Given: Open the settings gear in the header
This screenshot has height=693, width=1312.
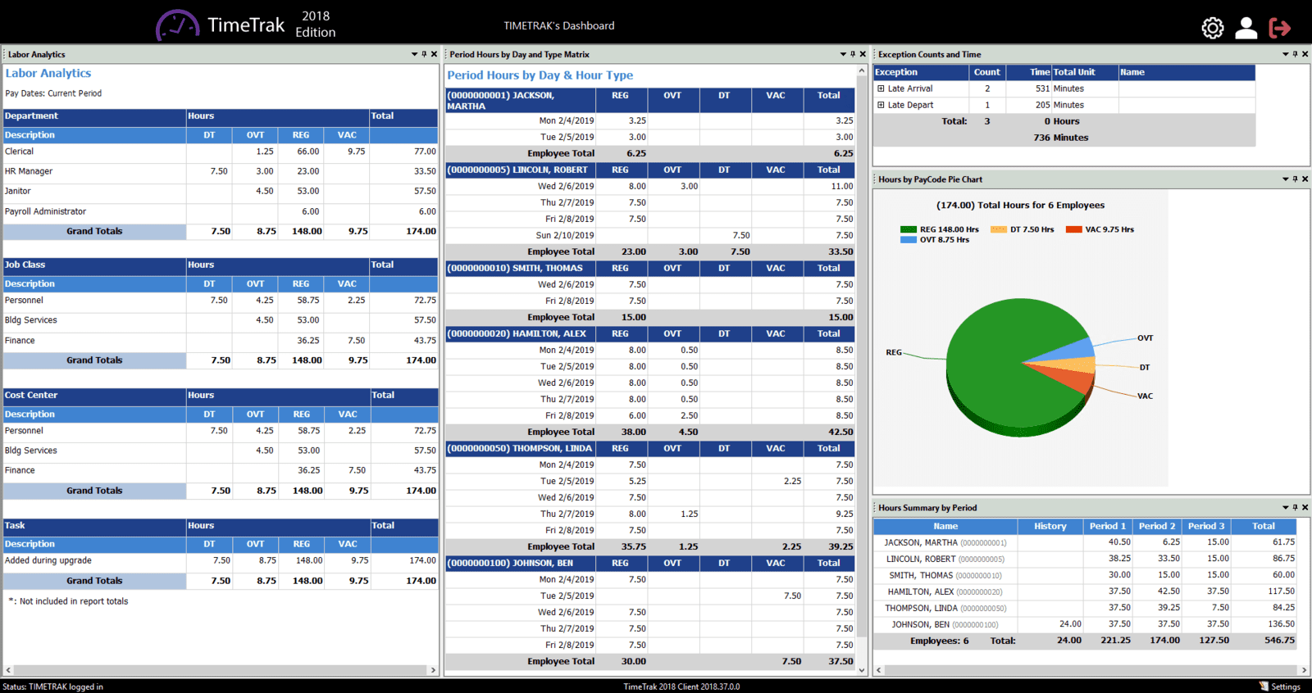Looking at the screenshot, I should (x=1213, y=28).
